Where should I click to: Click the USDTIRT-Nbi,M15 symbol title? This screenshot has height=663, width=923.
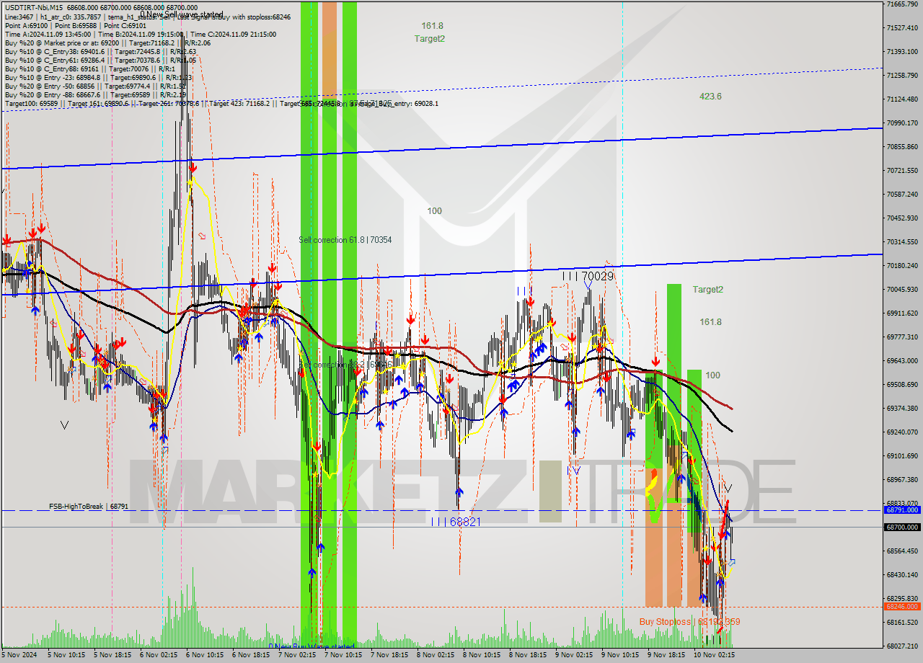(x=34, y=7)
